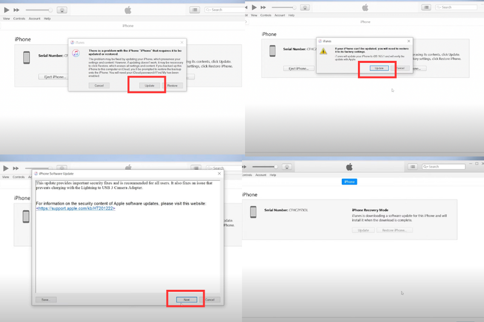Image resolution: width=484 pixels, height=322 pixels.
Task: Click the Apple logo in the window with the factory settings warning
Action: (365, 7)
